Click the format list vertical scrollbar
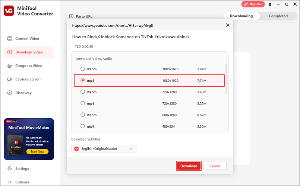This screenshot has width=300, height=186. coord(226,79)
